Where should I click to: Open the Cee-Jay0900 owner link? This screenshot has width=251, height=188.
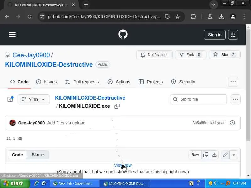tap(31, 55)
